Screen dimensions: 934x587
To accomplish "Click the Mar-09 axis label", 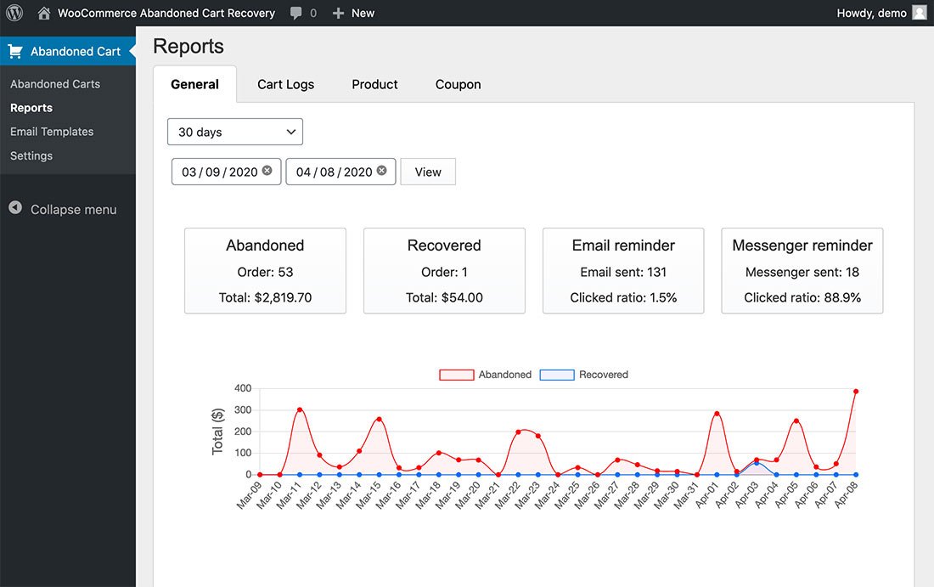I will point(249,495).
